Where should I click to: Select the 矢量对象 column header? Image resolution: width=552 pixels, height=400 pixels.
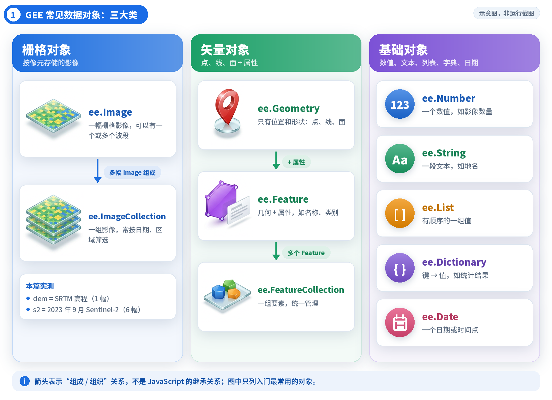[x=276, y=53]
